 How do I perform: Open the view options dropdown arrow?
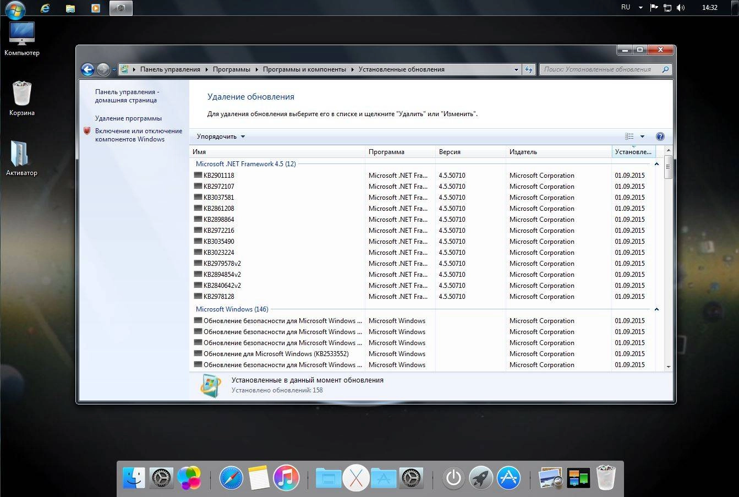click(642, 136)
